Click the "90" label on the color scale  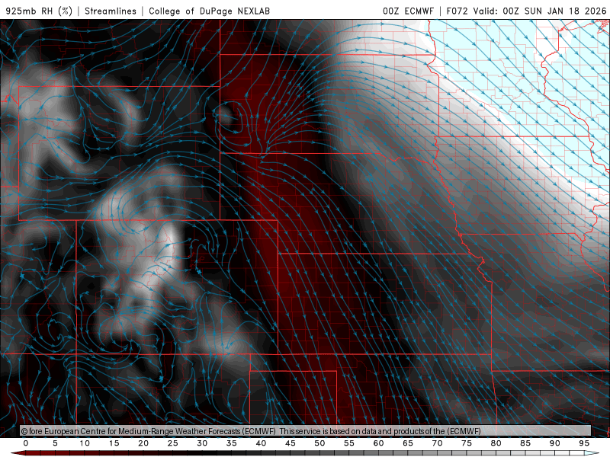[554, 443]
